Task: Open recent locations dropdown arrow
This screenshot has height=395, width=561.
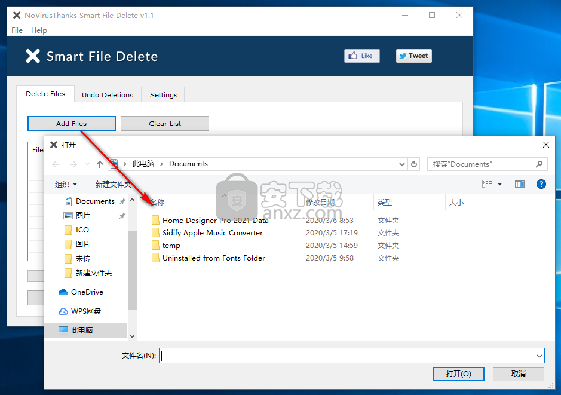Action: pos(87,164)
